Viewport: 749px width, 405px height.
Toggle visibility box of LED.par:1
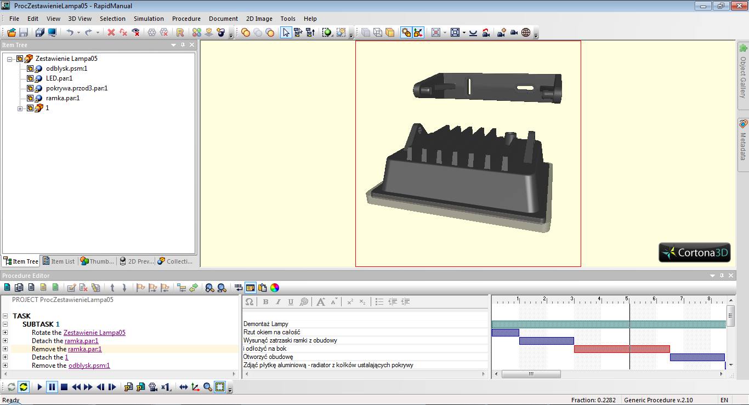tap(30, 78)
